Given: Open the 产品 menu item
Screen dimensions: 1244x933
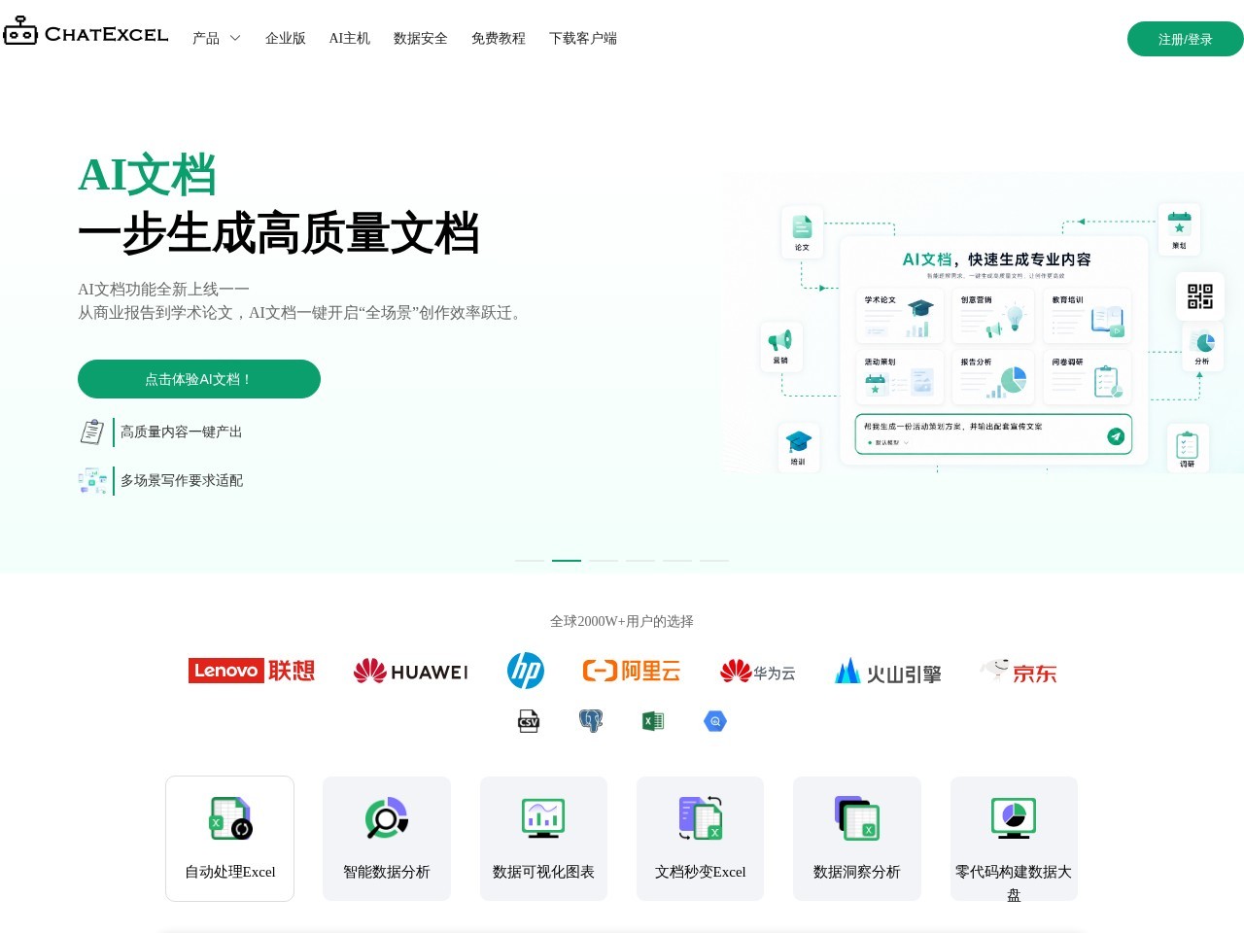Looking at the screenshot, I should point(206,39).
